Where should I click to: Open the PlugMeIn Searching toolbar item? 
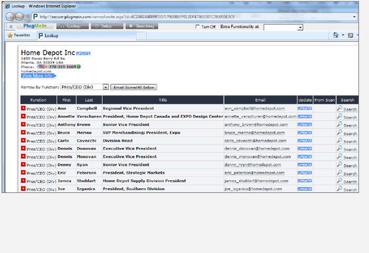pos(142,26)
